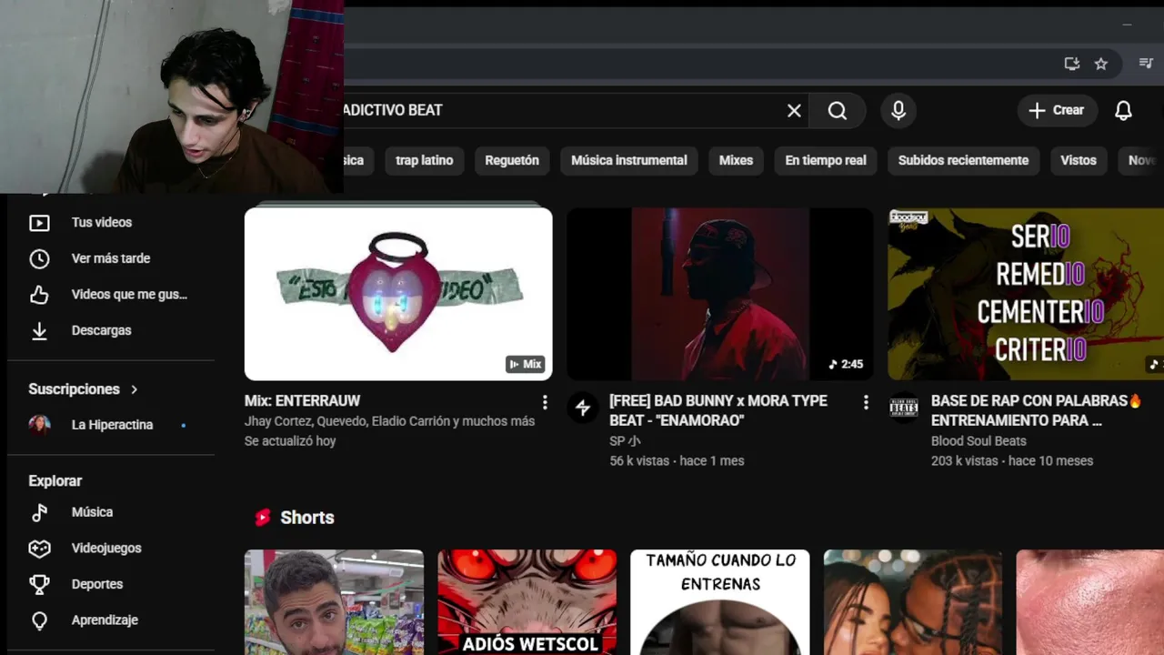This screenshot has height=655, width=1164.
Task: Click La Hiperactina channel avatar
Action: (x=39, y=425)
